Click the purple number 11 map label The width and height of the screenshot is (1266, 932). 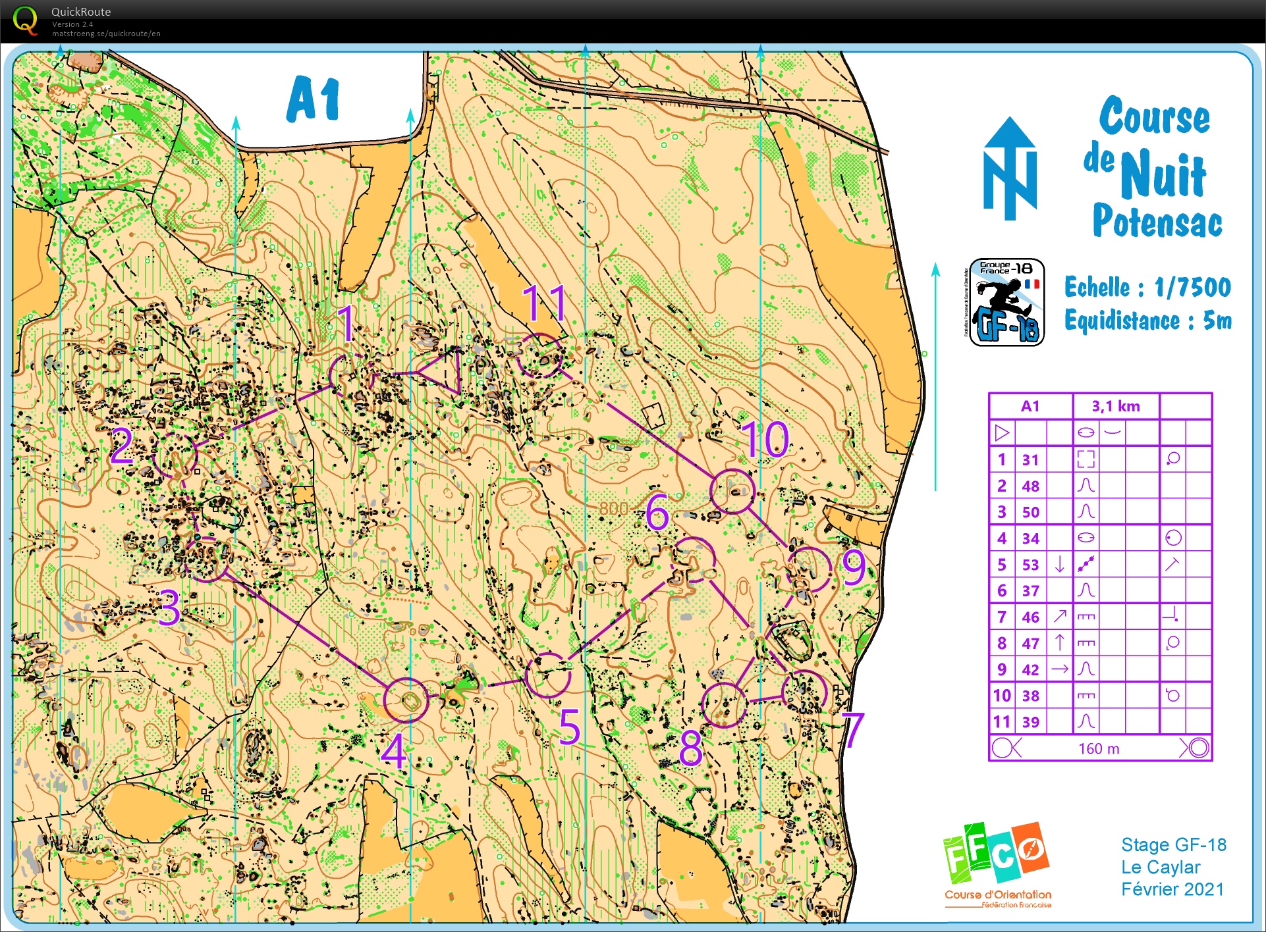pyautogui.click(x=544, y=303)
